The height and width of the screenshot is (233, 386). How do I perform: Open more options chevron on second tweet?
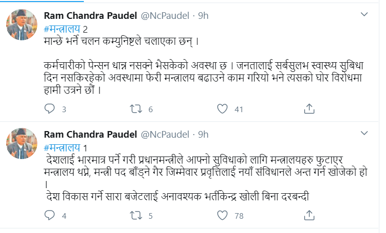point(364,134)
